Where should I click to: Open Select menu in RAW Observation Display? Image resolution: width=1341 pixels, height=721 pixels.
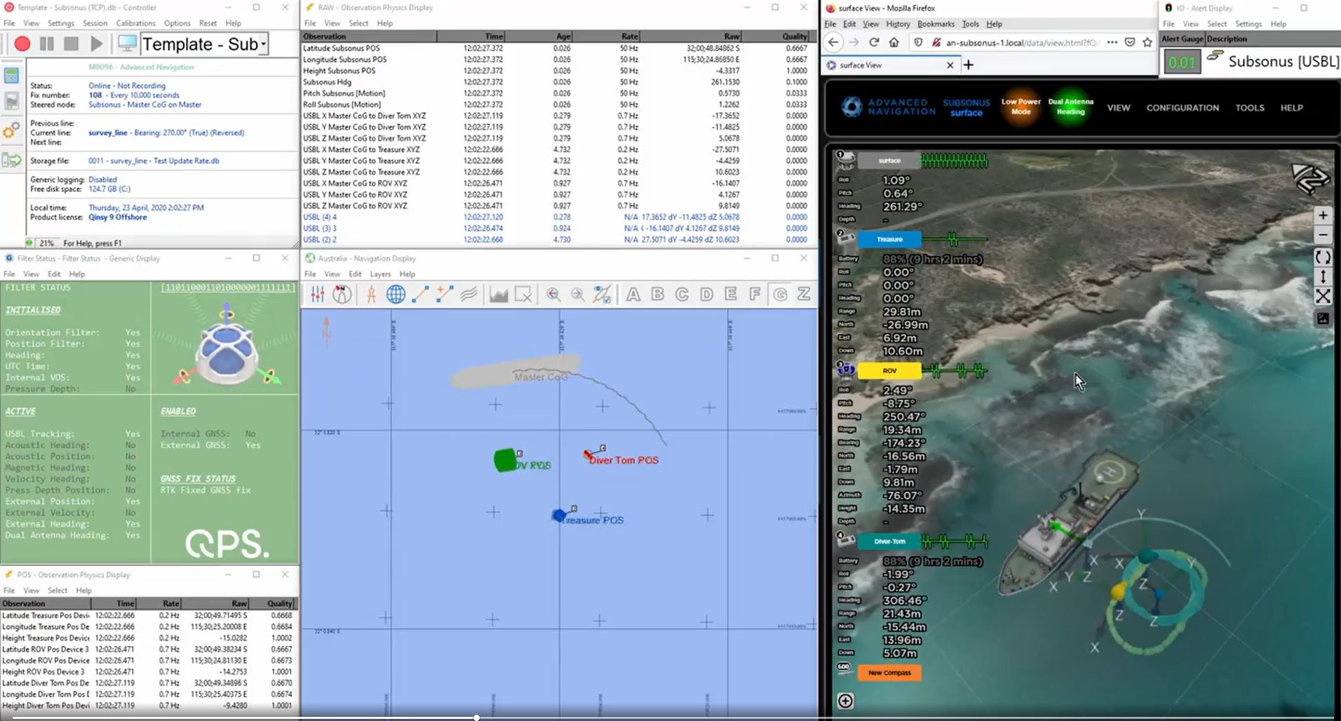[358, 23]
